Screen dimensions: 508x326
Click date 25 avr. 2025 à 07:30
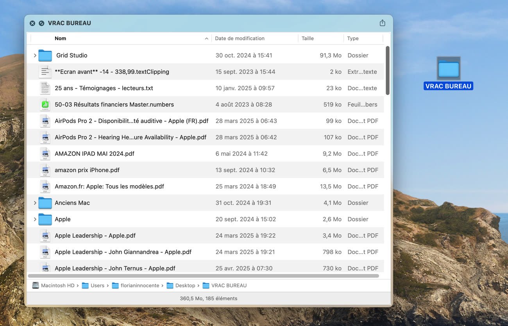(244, 269)
